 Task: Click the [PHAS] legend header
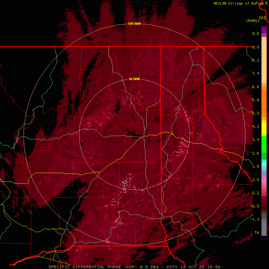(x=253, y=21)
